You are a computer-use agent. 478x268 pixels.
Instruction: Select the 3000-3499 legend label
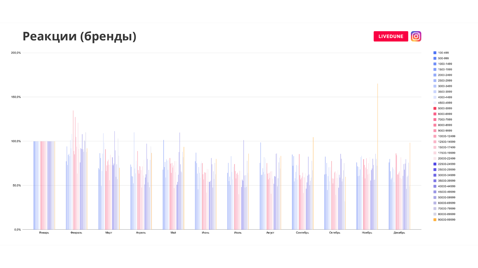coord(445,86)
